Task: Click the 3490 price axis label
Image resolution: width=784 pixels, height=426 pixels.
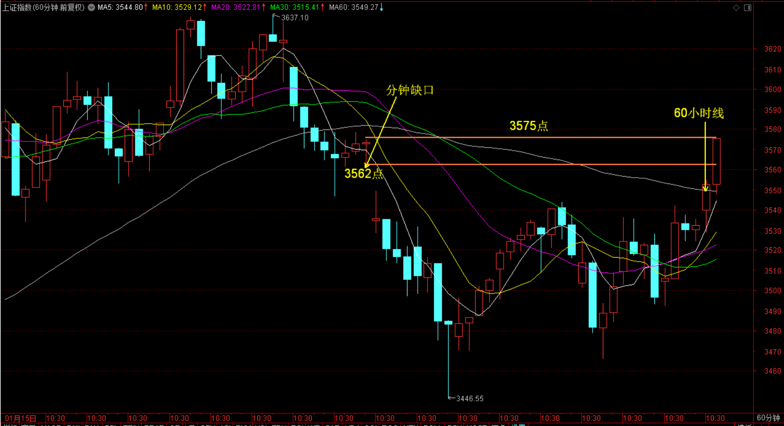Action: pyautogui.click(x=773, y=311)
